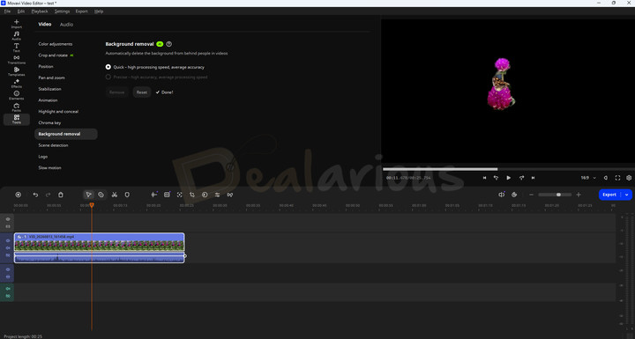635x339 pixels.
Task: Open the Help menu
Action: point(99,11)
